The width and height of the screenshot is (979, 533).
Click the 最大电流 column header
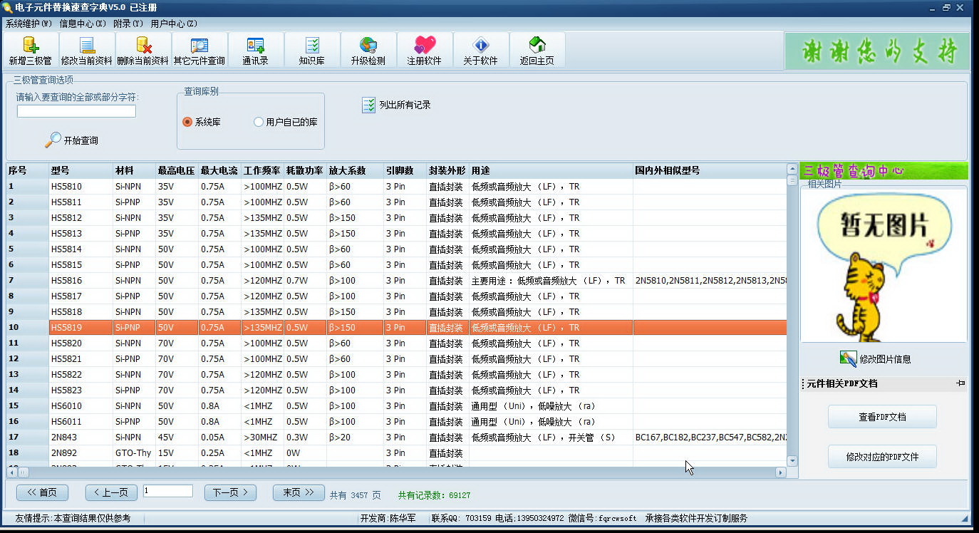(x=219, y=171)
